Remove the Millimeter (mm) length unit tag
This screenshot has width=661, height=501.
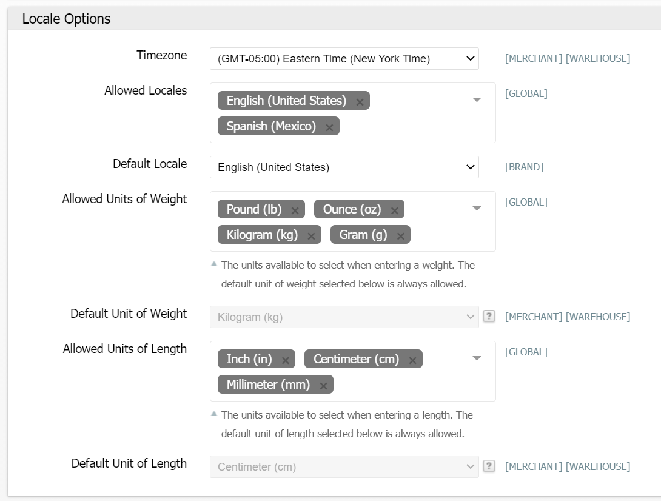point(323,386)
